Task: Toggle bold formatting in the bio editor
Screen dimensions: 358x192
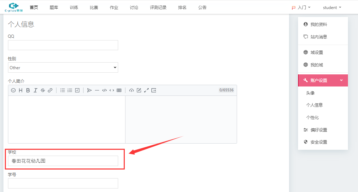Action: tap(28, 90)
